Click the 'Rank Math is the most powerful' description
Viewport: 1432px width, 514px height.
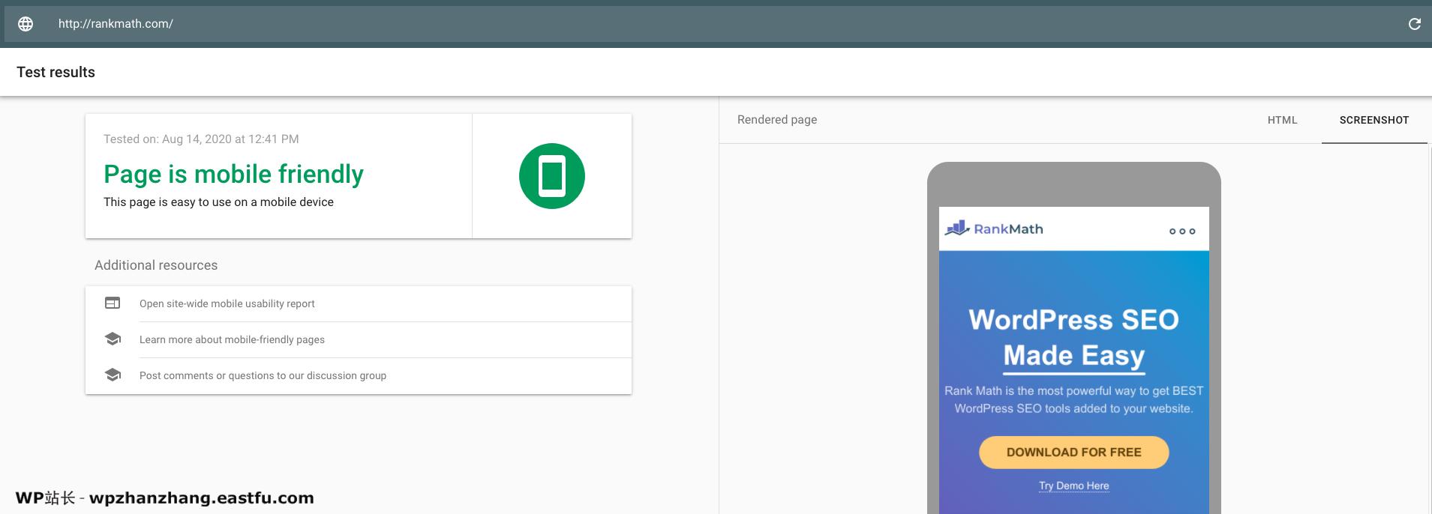coord(1073,399)
